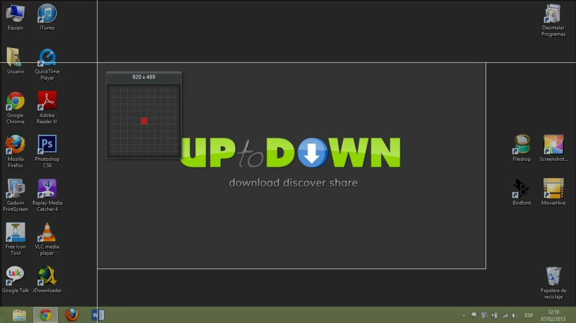Screen dimensions: 576x323
Task: Click the volume speaker tray icon
Action: click(x=515, y=315)
